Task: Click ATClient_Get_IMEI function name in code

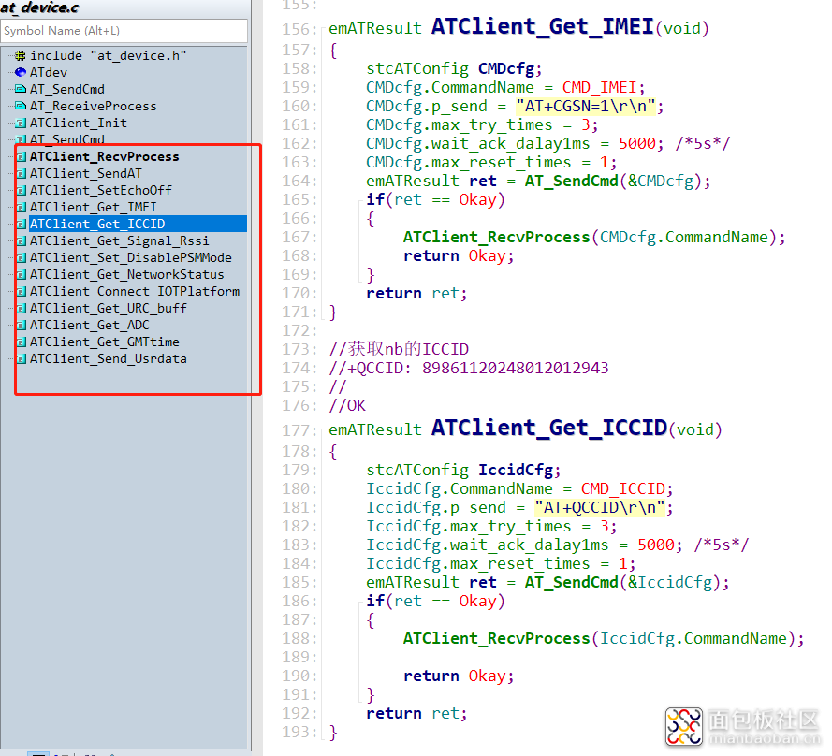Action: point(542,26)
